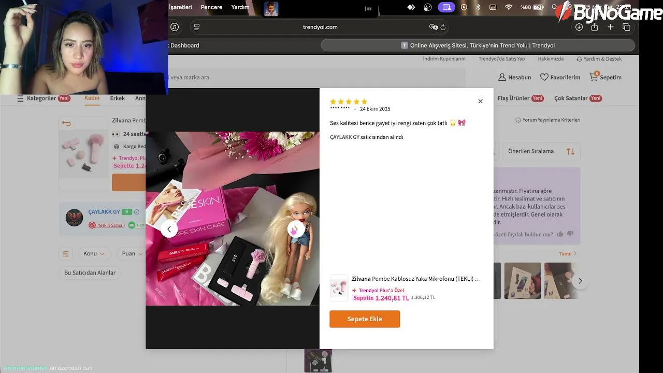The width and height of the screenshot is (663, 373).
Task: Show the Safari tab overview icon
Action: 626,27
